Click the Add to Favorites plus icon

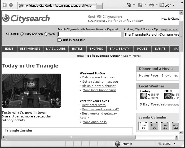coord(11,5)
